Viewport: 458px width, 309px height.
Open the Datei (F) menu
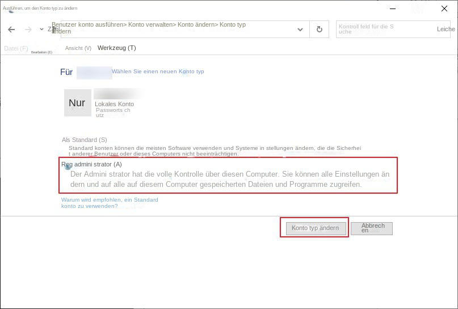(x=16, y=48)
